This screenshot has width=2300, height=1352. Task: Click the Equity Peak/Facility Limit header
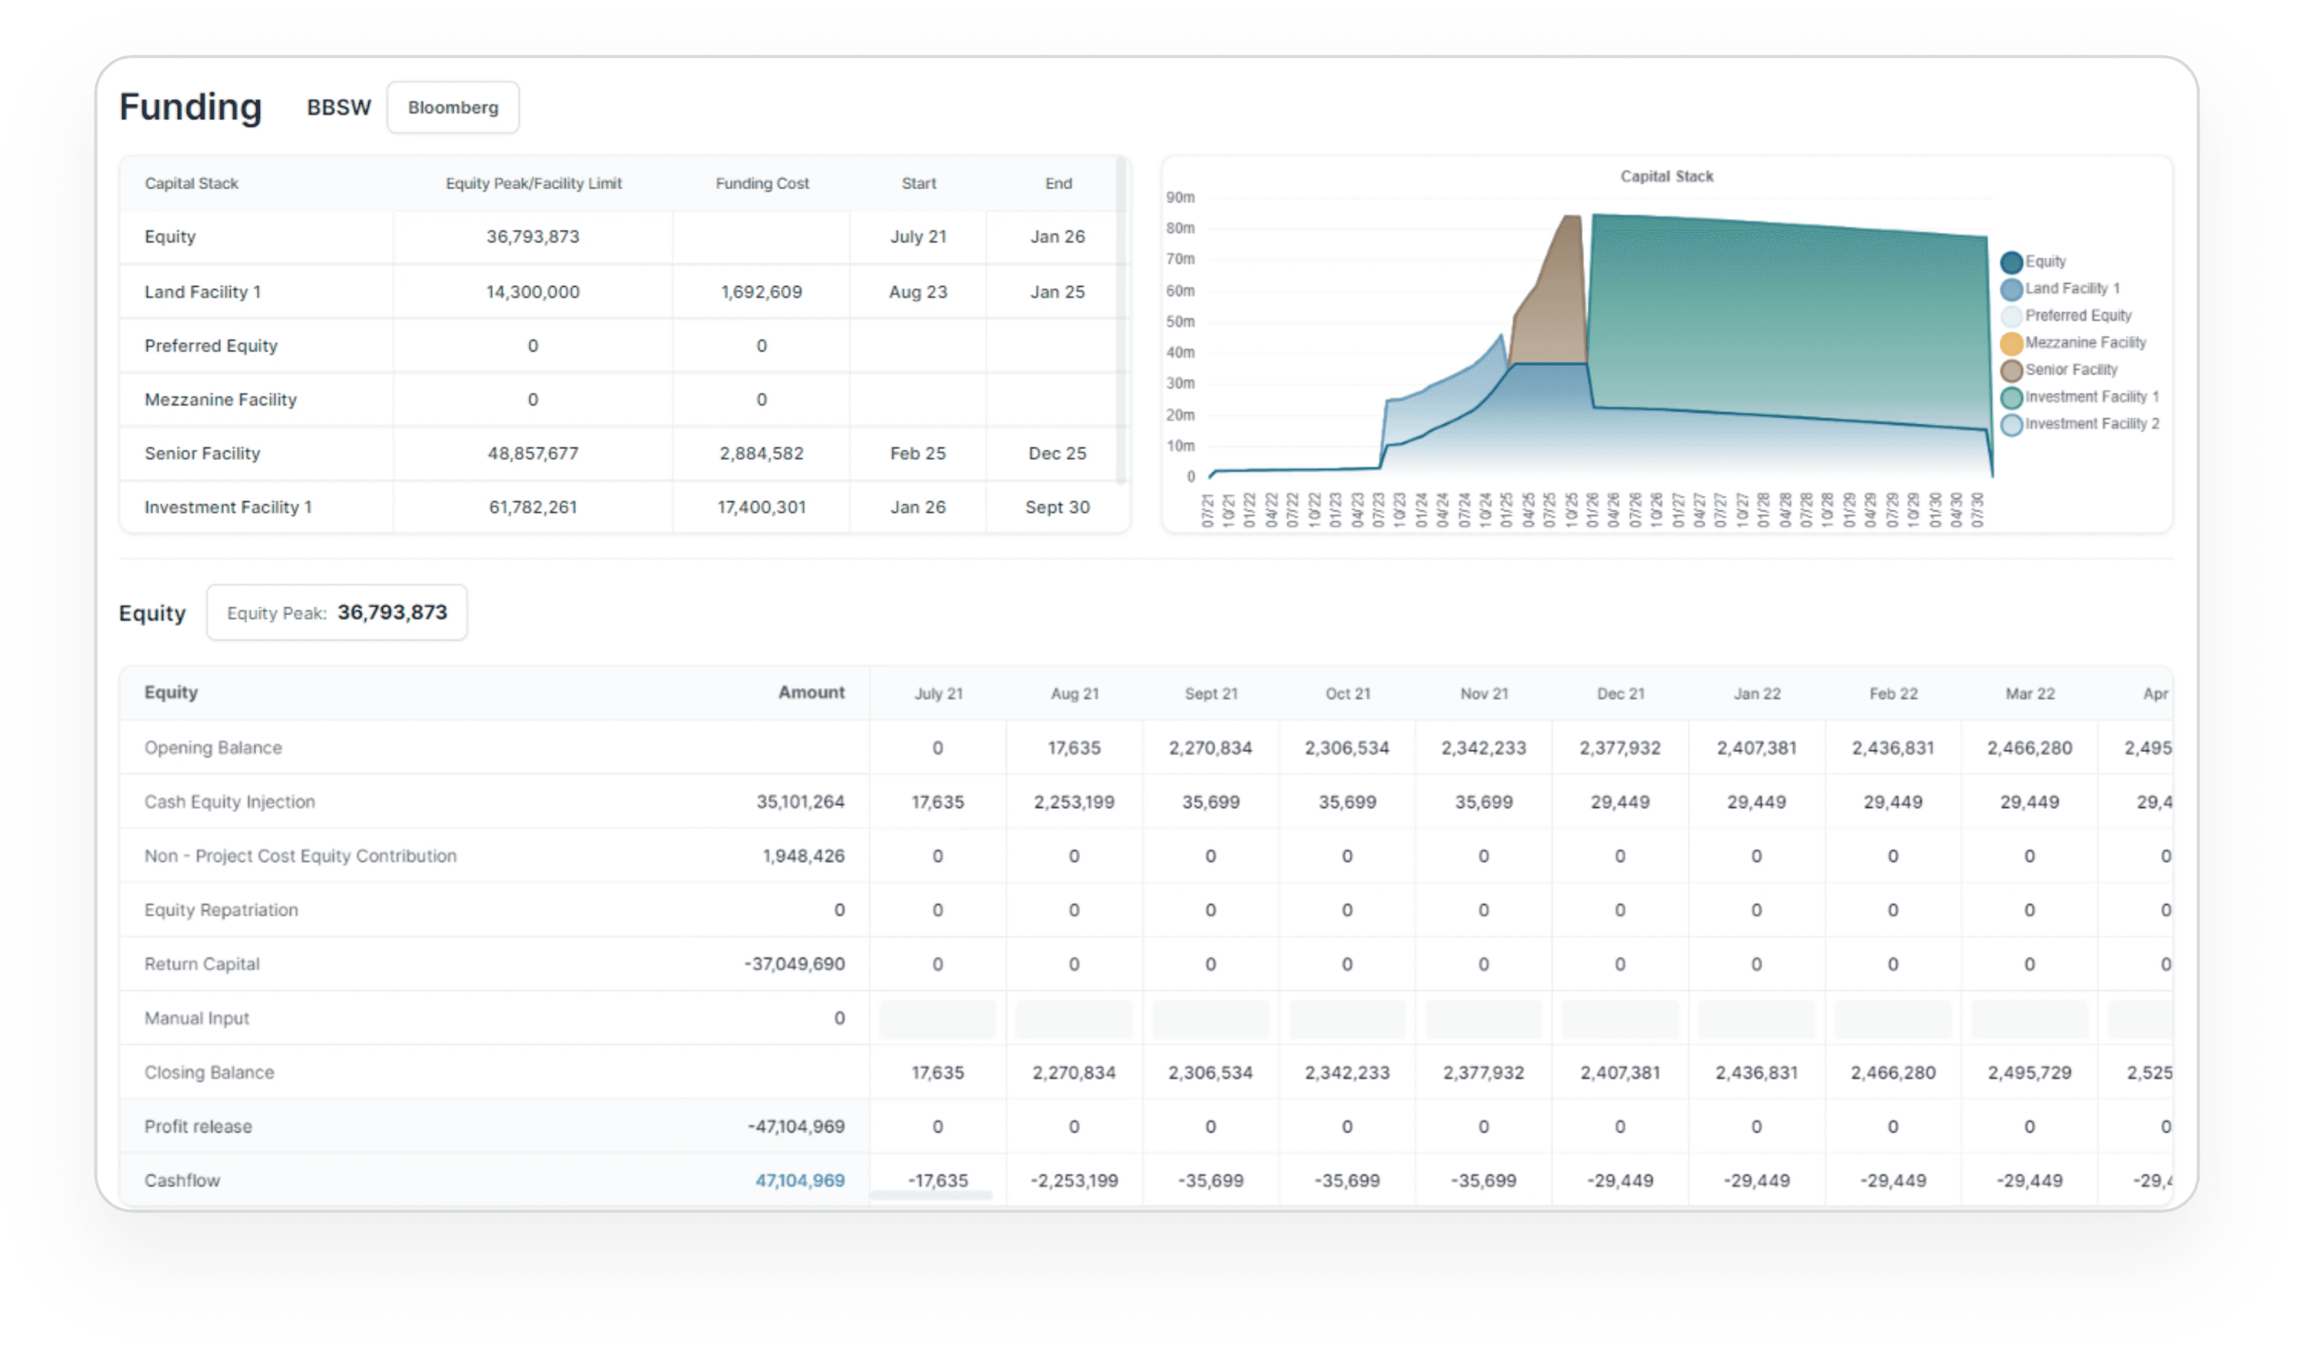(x=534, y=184)
